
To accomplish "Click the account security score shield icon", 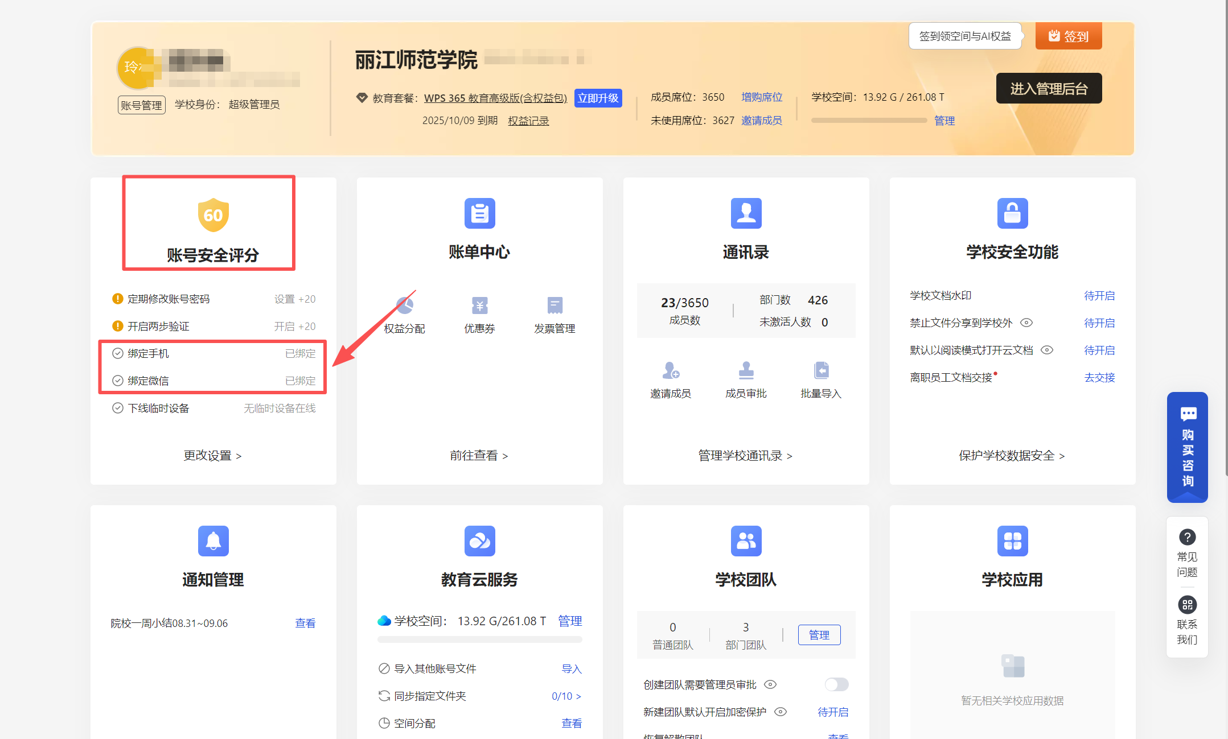I will pyautogui.click(x=213, y=215).
